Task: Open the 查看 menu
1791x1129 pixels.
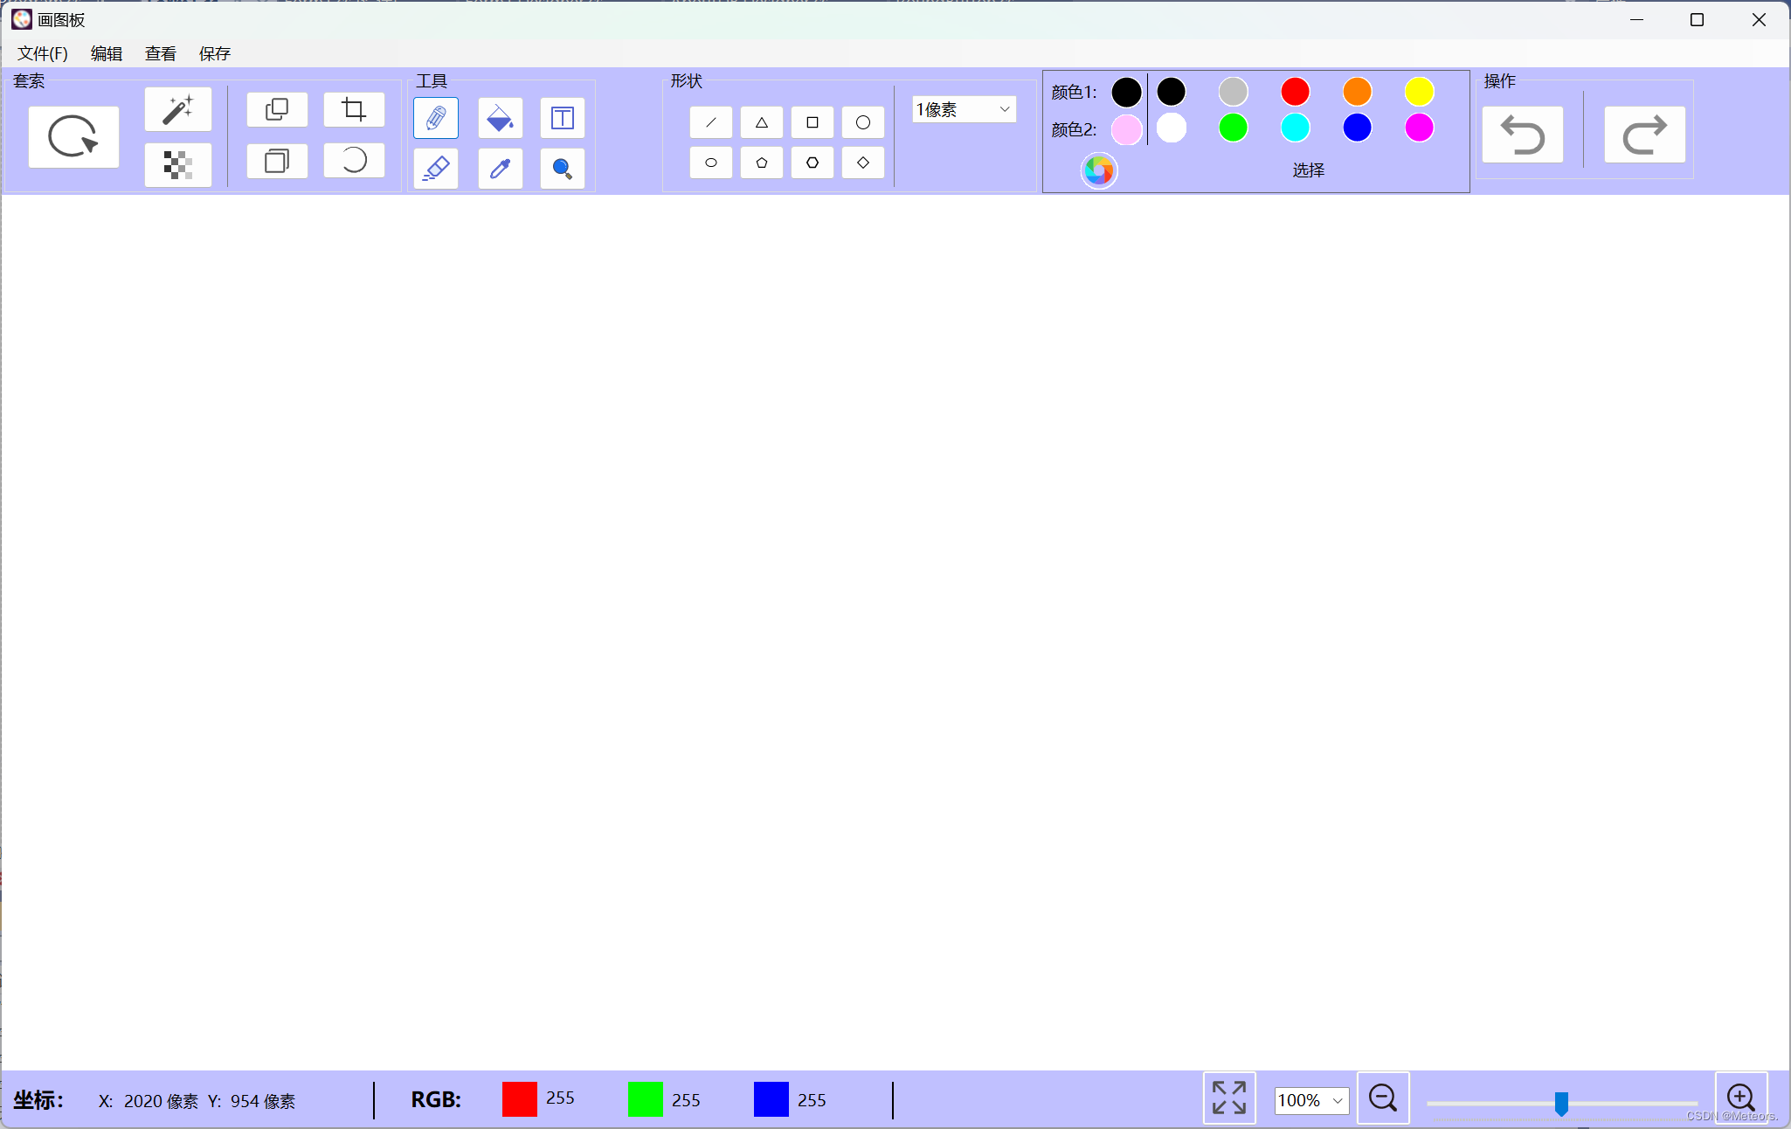Action: (161, 53)
